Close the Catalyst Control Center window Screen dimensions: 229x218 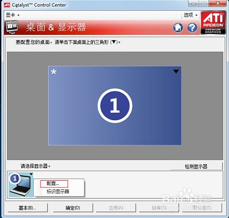(x=217, y=3)
